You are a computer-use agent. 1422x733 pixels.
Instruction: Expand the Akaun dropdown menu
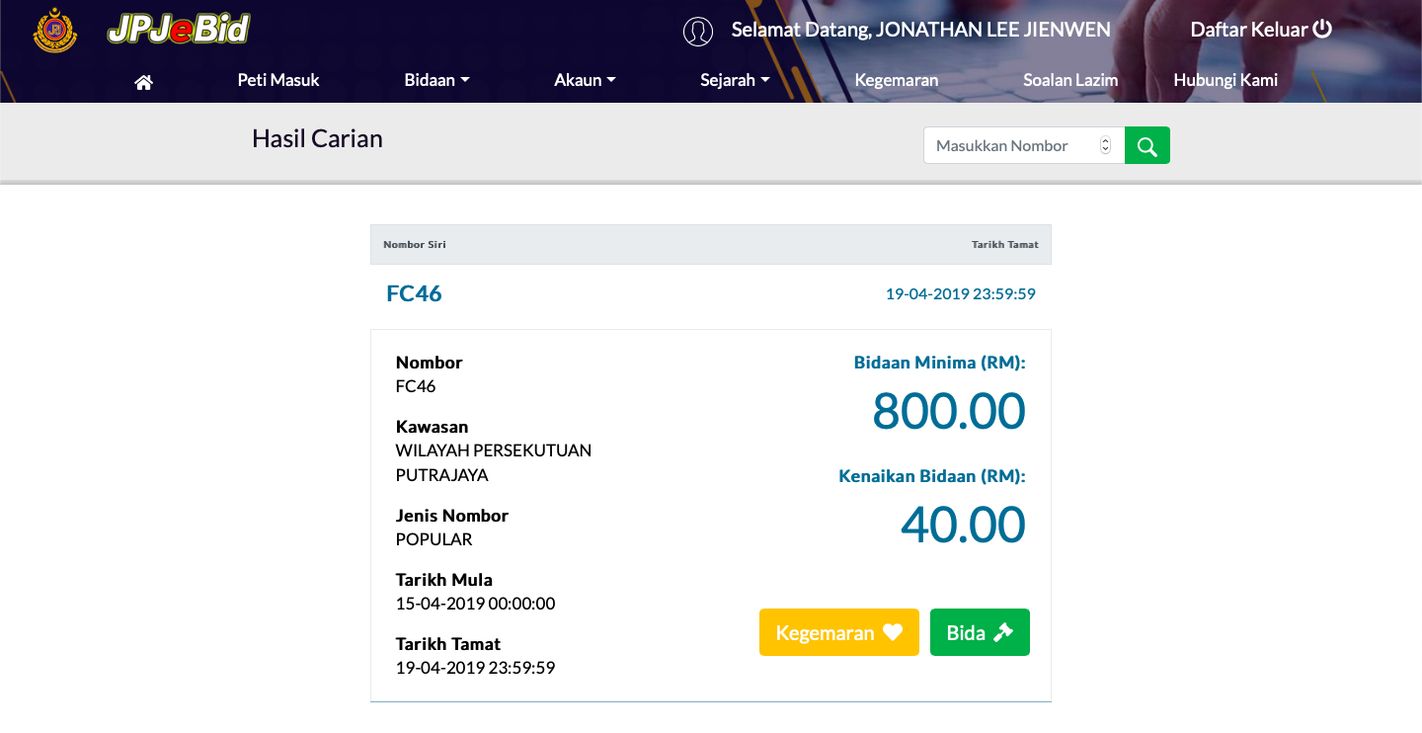click(585, 80)
